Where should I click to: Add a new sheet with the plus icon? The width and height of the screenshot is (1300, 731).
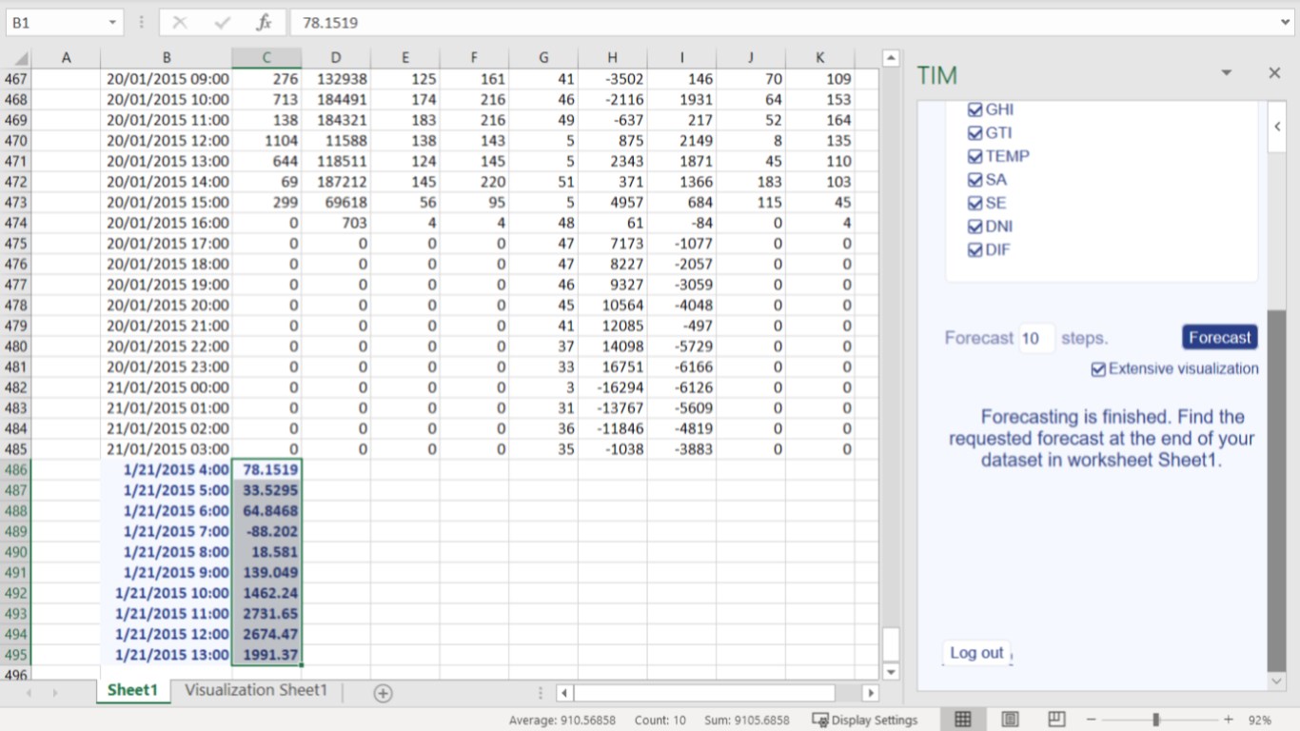(x=383, y=693)
